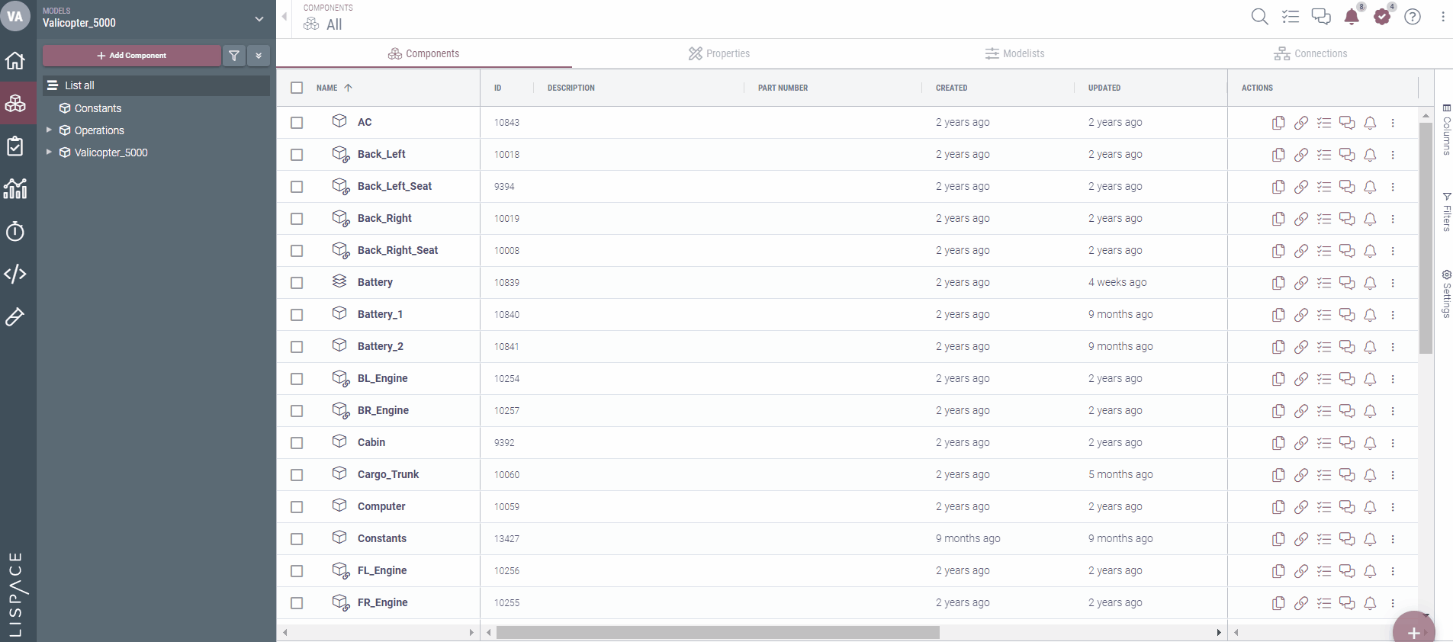Switch to the Connections tab
Viewport: 1453px width, 642px height.
[x=1310, y=53]
